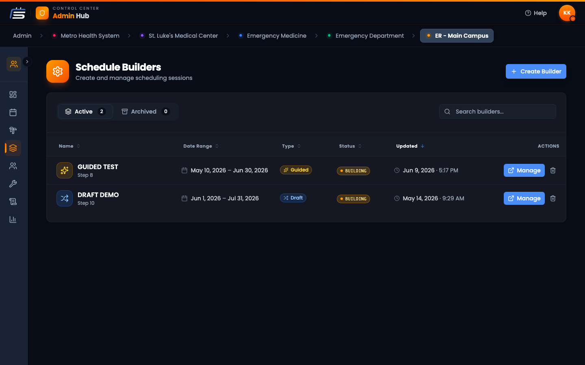This screenshot has width=585, height=365.
Task: Open the bar chart reports sidebar icon
Action: coord(13,219)
